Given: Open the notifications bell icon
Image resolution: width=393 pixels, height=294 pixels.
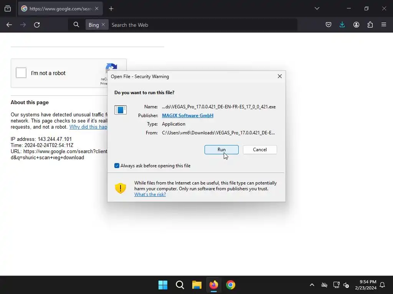Looking at the screenshot, I should pos(382,285).
